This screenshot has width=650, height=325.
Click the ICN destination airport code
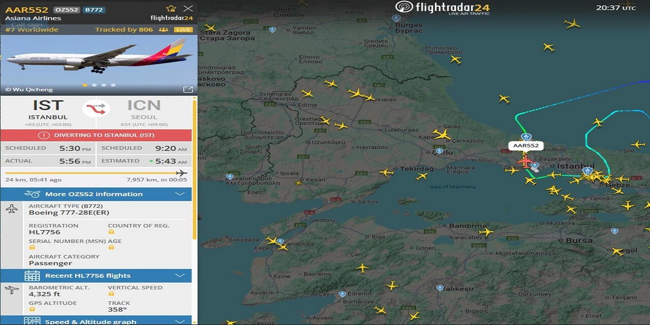pos(144,105)
